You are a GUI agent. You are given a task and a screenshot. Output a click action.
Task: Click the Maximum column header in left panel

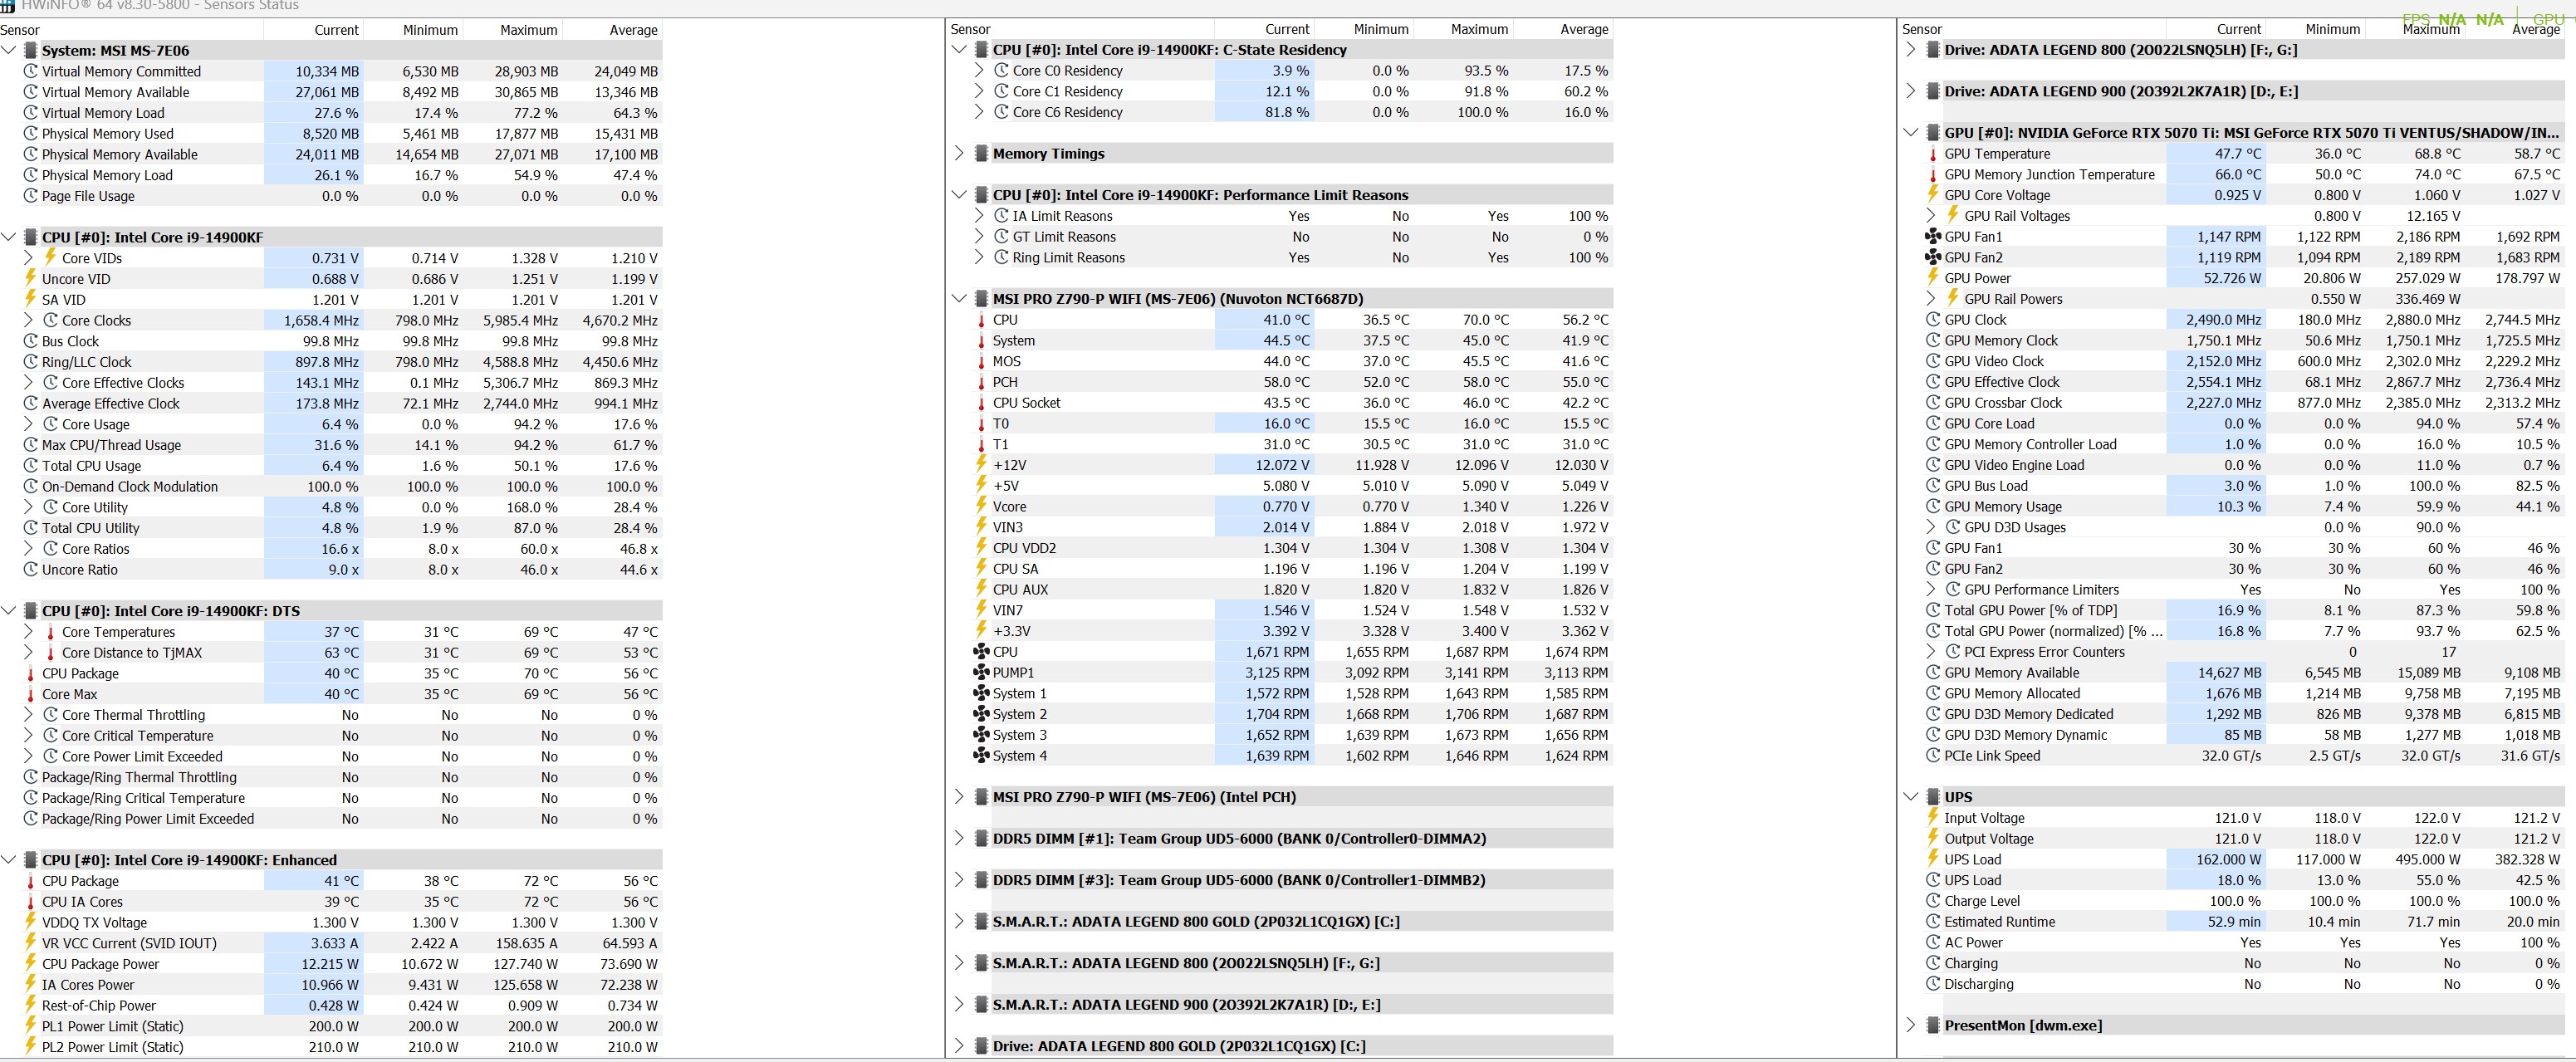pos(528,30)
